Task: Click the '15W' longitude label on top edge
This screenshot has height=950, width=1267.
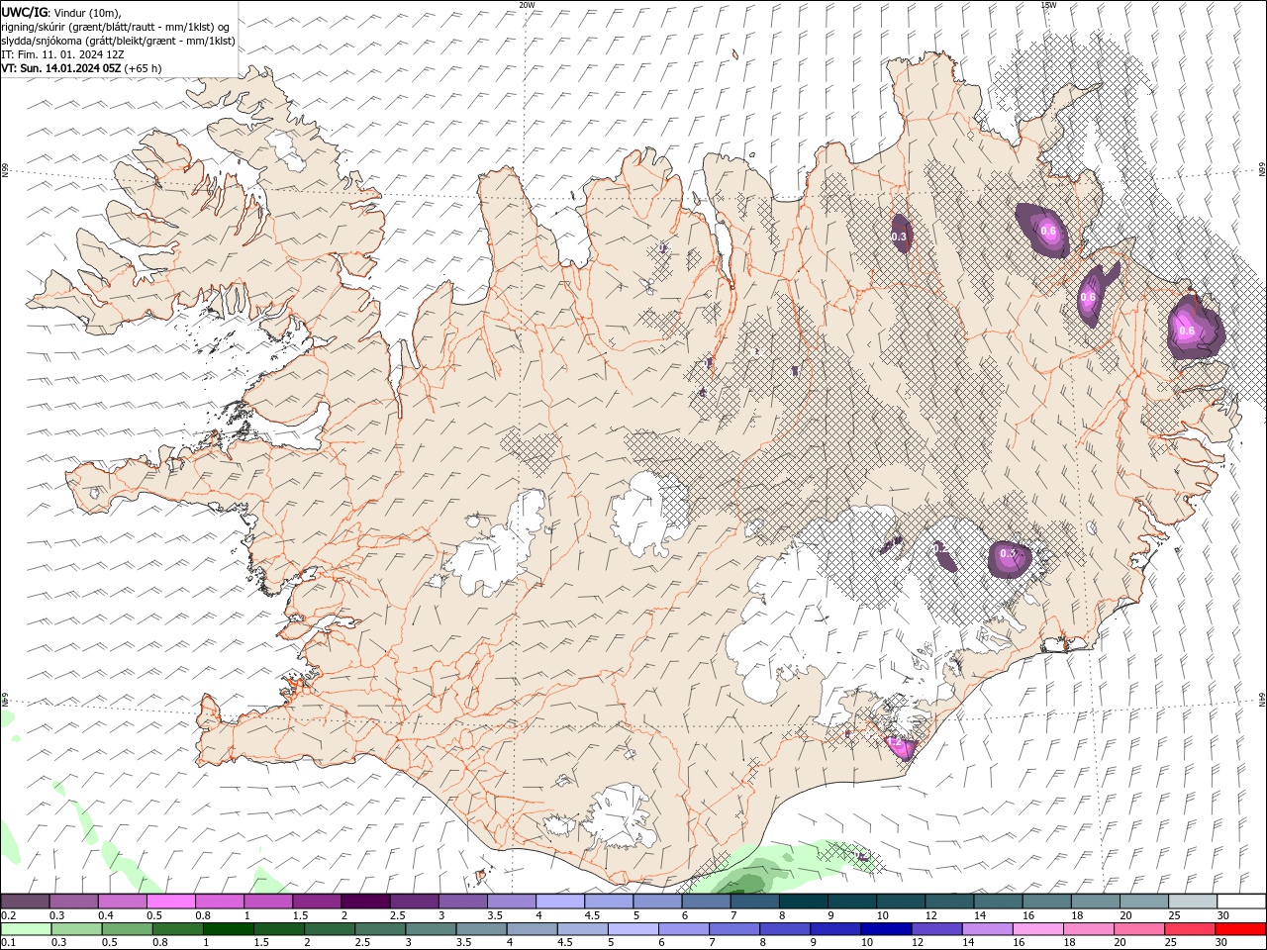Action: [x=1048, y=5]
